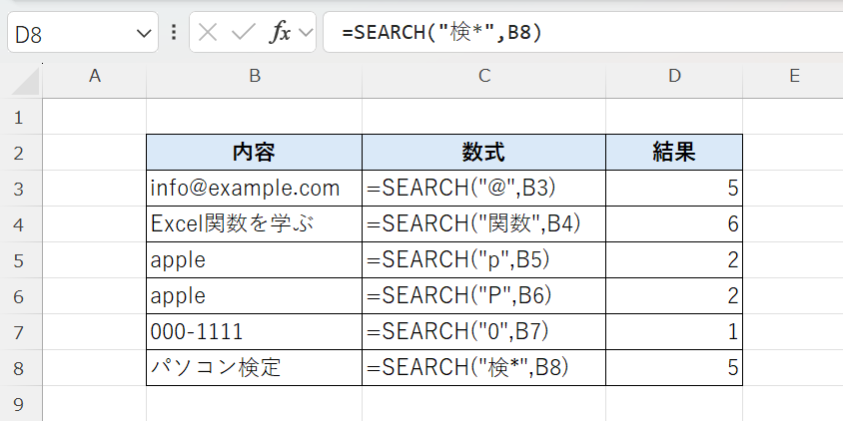Expand the formula bar chevron next to fx
843x421 pixels.
(305, 33)
